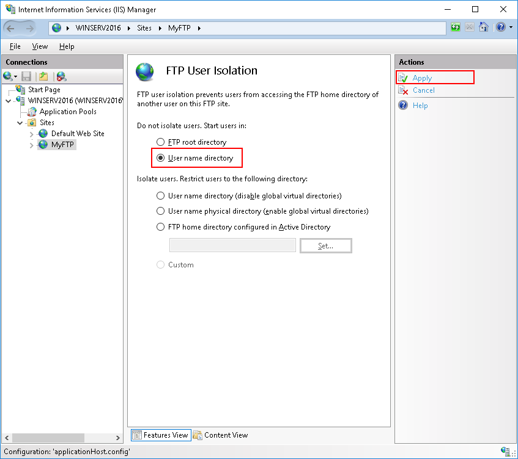Viewport: 518px width, 459px height.
Task: Select User name directory for non-isolated users
Action: tap(160, 157)
